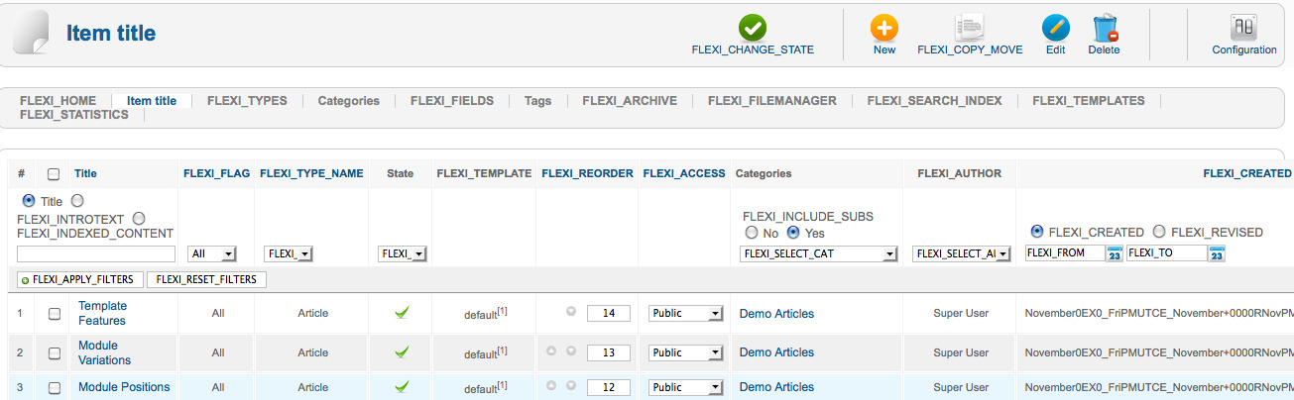Toggle published state of Template Features
The height and width of the screenshot is (400, 1294).
click(x=402, y=313)
